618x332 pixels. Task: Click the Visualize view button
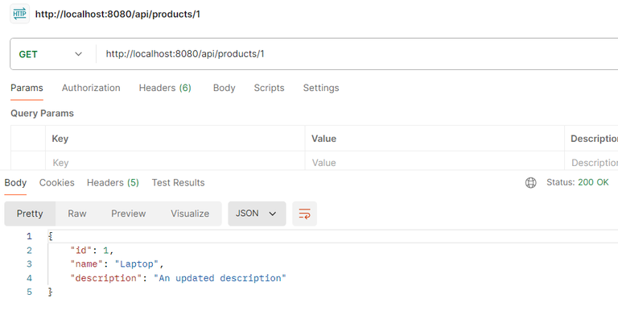tap(190, 214)
